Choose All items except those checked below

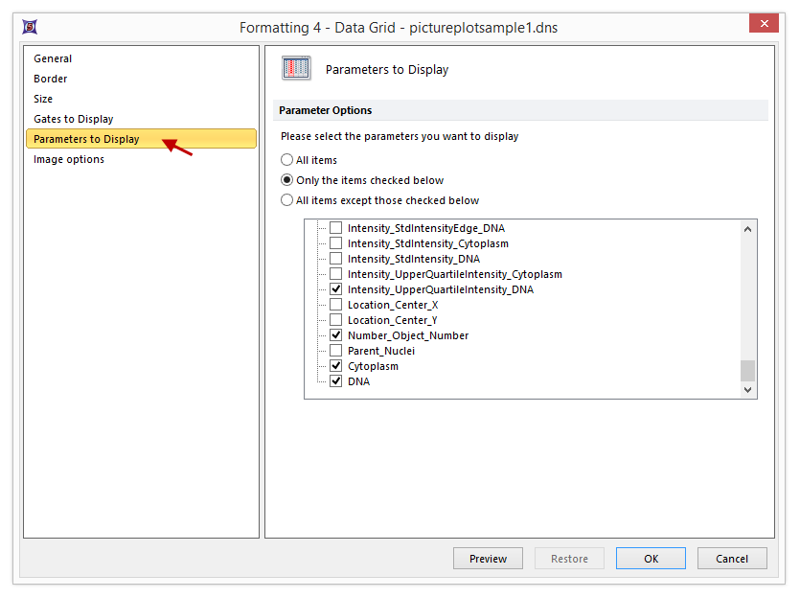[x=287, y=200]
